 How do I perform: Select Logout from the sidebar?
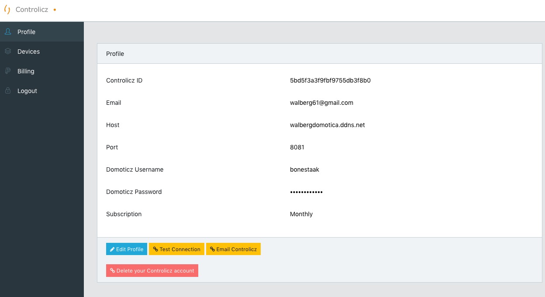pos(42,90)
